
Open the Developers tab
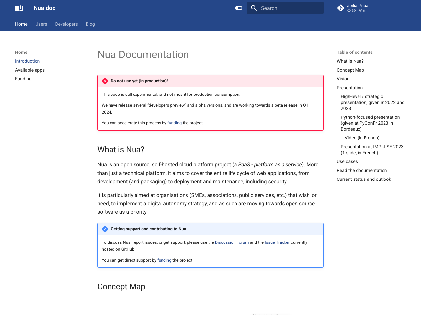66,24
